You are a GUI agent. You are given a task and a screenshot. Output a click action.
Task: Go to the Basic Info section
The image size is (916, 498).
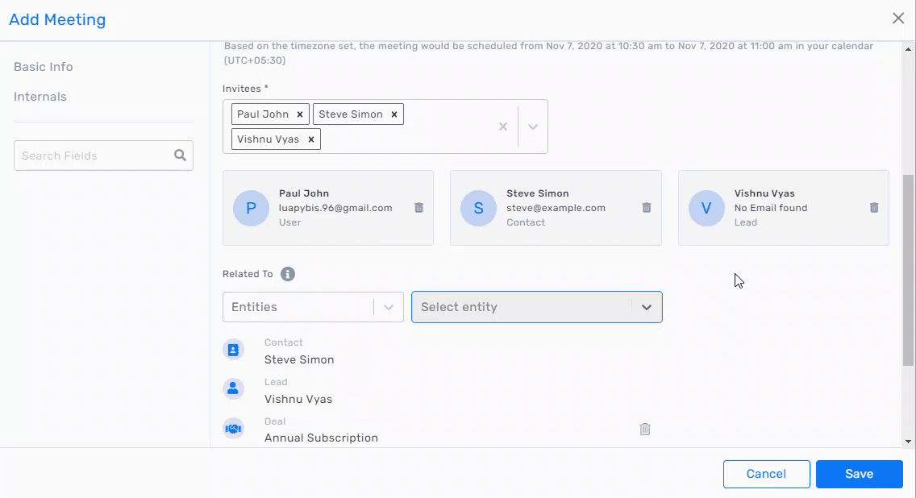pyautogui.click(x=44, y=67)
